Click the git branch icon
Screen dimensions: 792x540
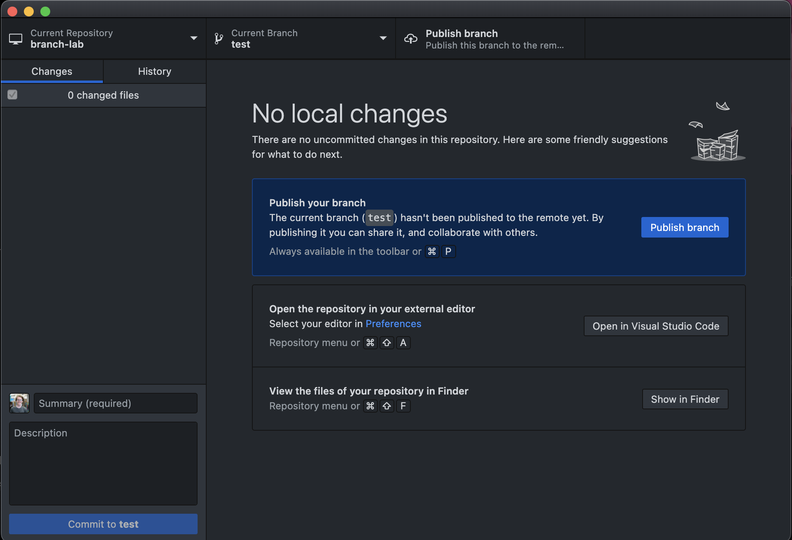[219, 39]
